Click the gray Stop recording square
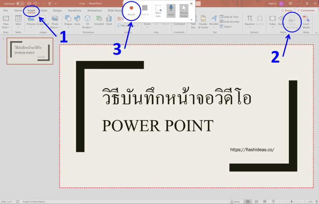319x204 pixels. 144,8
